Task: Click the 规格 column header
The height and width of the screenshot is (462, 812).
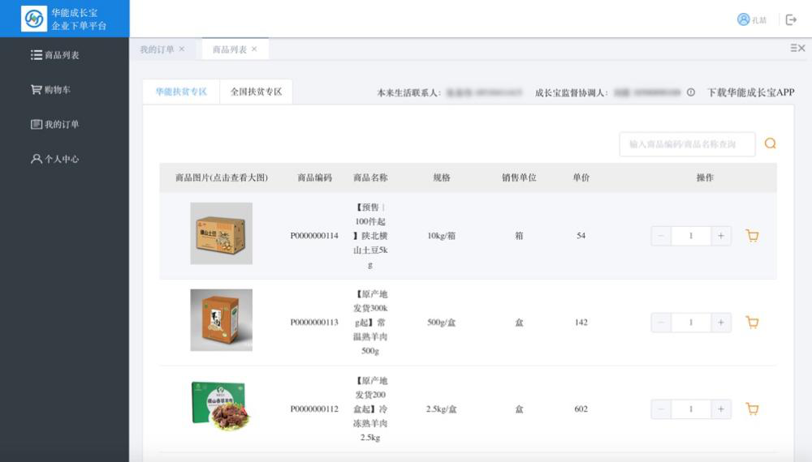Action: click(442, 178)
